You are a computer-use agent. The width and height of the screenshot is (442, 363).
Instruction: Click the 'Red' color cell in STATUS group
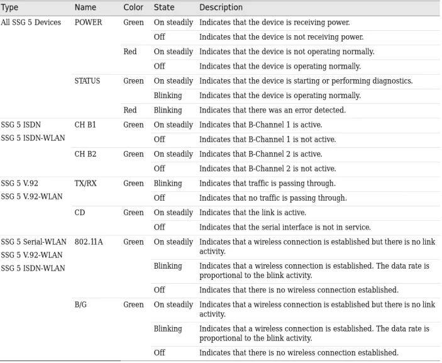pyautogui.click(x=130, y=110)
